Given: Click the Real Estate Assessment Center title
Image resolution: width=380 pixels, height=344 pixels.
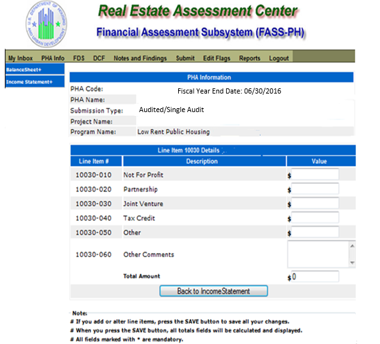Looking at the screenshot, I should (x=198, y=11).
